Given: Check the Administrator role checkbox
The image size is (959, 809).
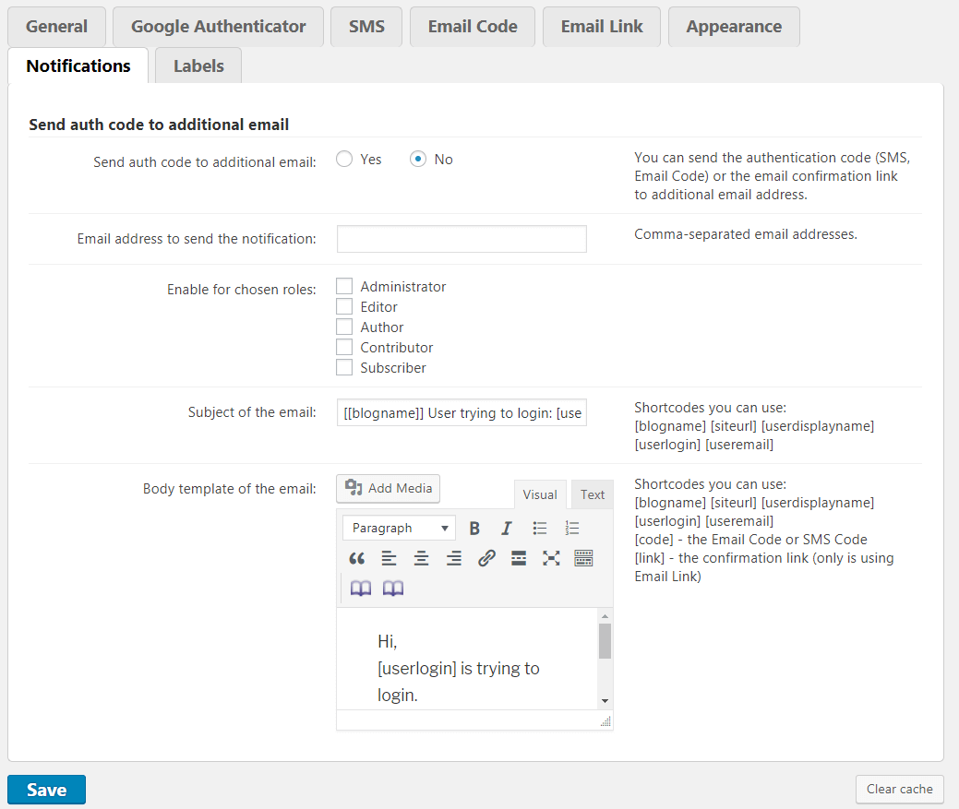Looking at the screenshot, I should pyautogui.click(x=344, y=287).
